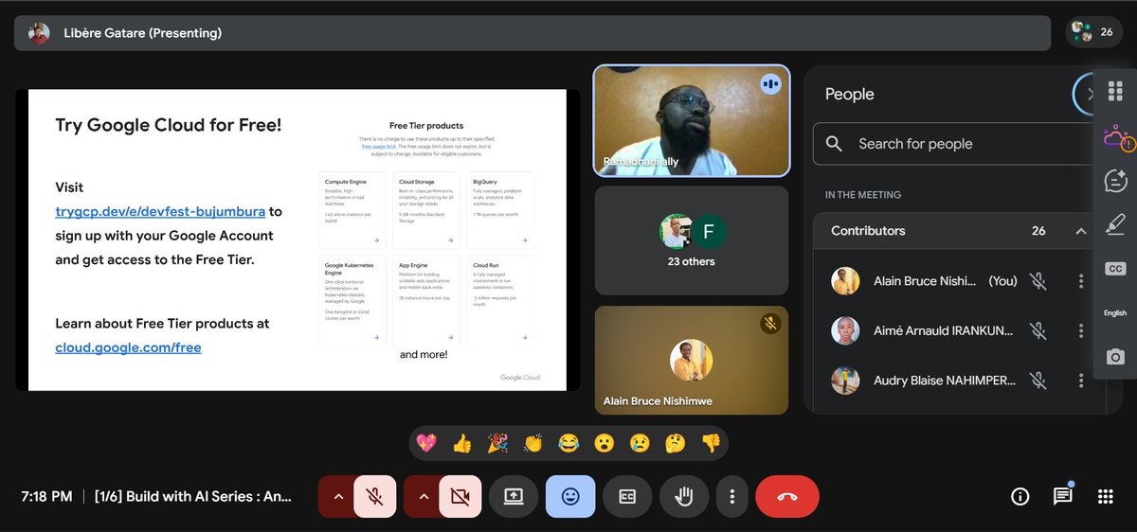This screenshot has width=1137, height=532.
Task: Click the 7:18 PM clock text
Action: [x=46, y=496]
